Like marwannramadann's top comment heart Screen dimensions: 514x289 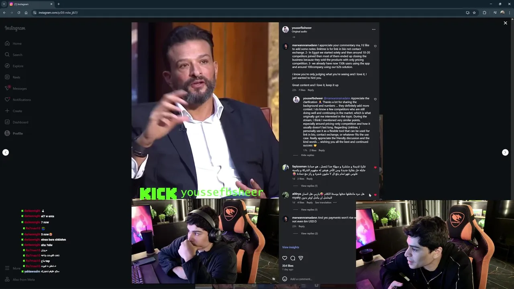pyautogui.click(x=375, y=46)
